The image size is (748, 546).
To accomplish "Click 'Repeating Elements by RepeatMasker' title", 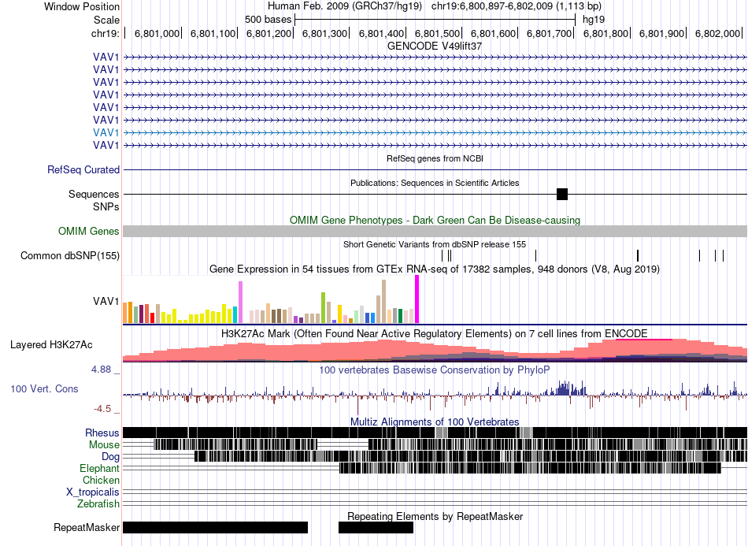I will 435,516.
